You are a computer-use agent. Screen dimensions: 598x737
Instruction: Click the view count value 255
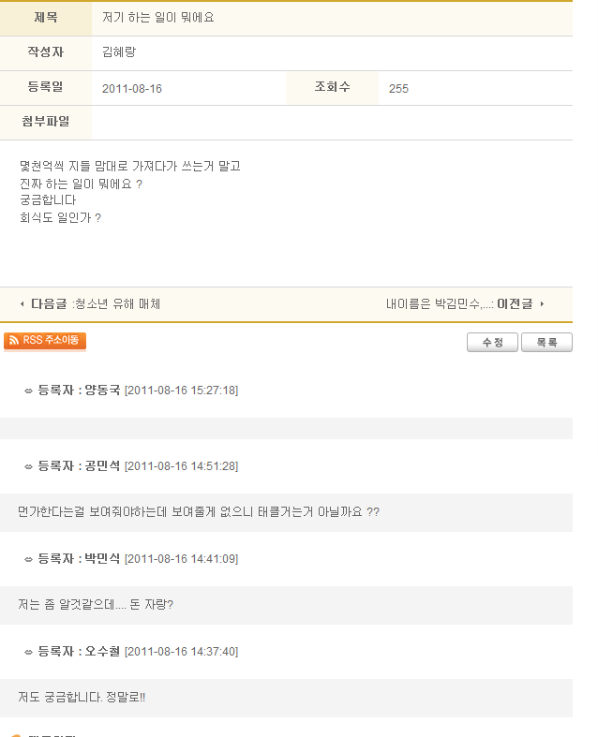pos(398,89)
